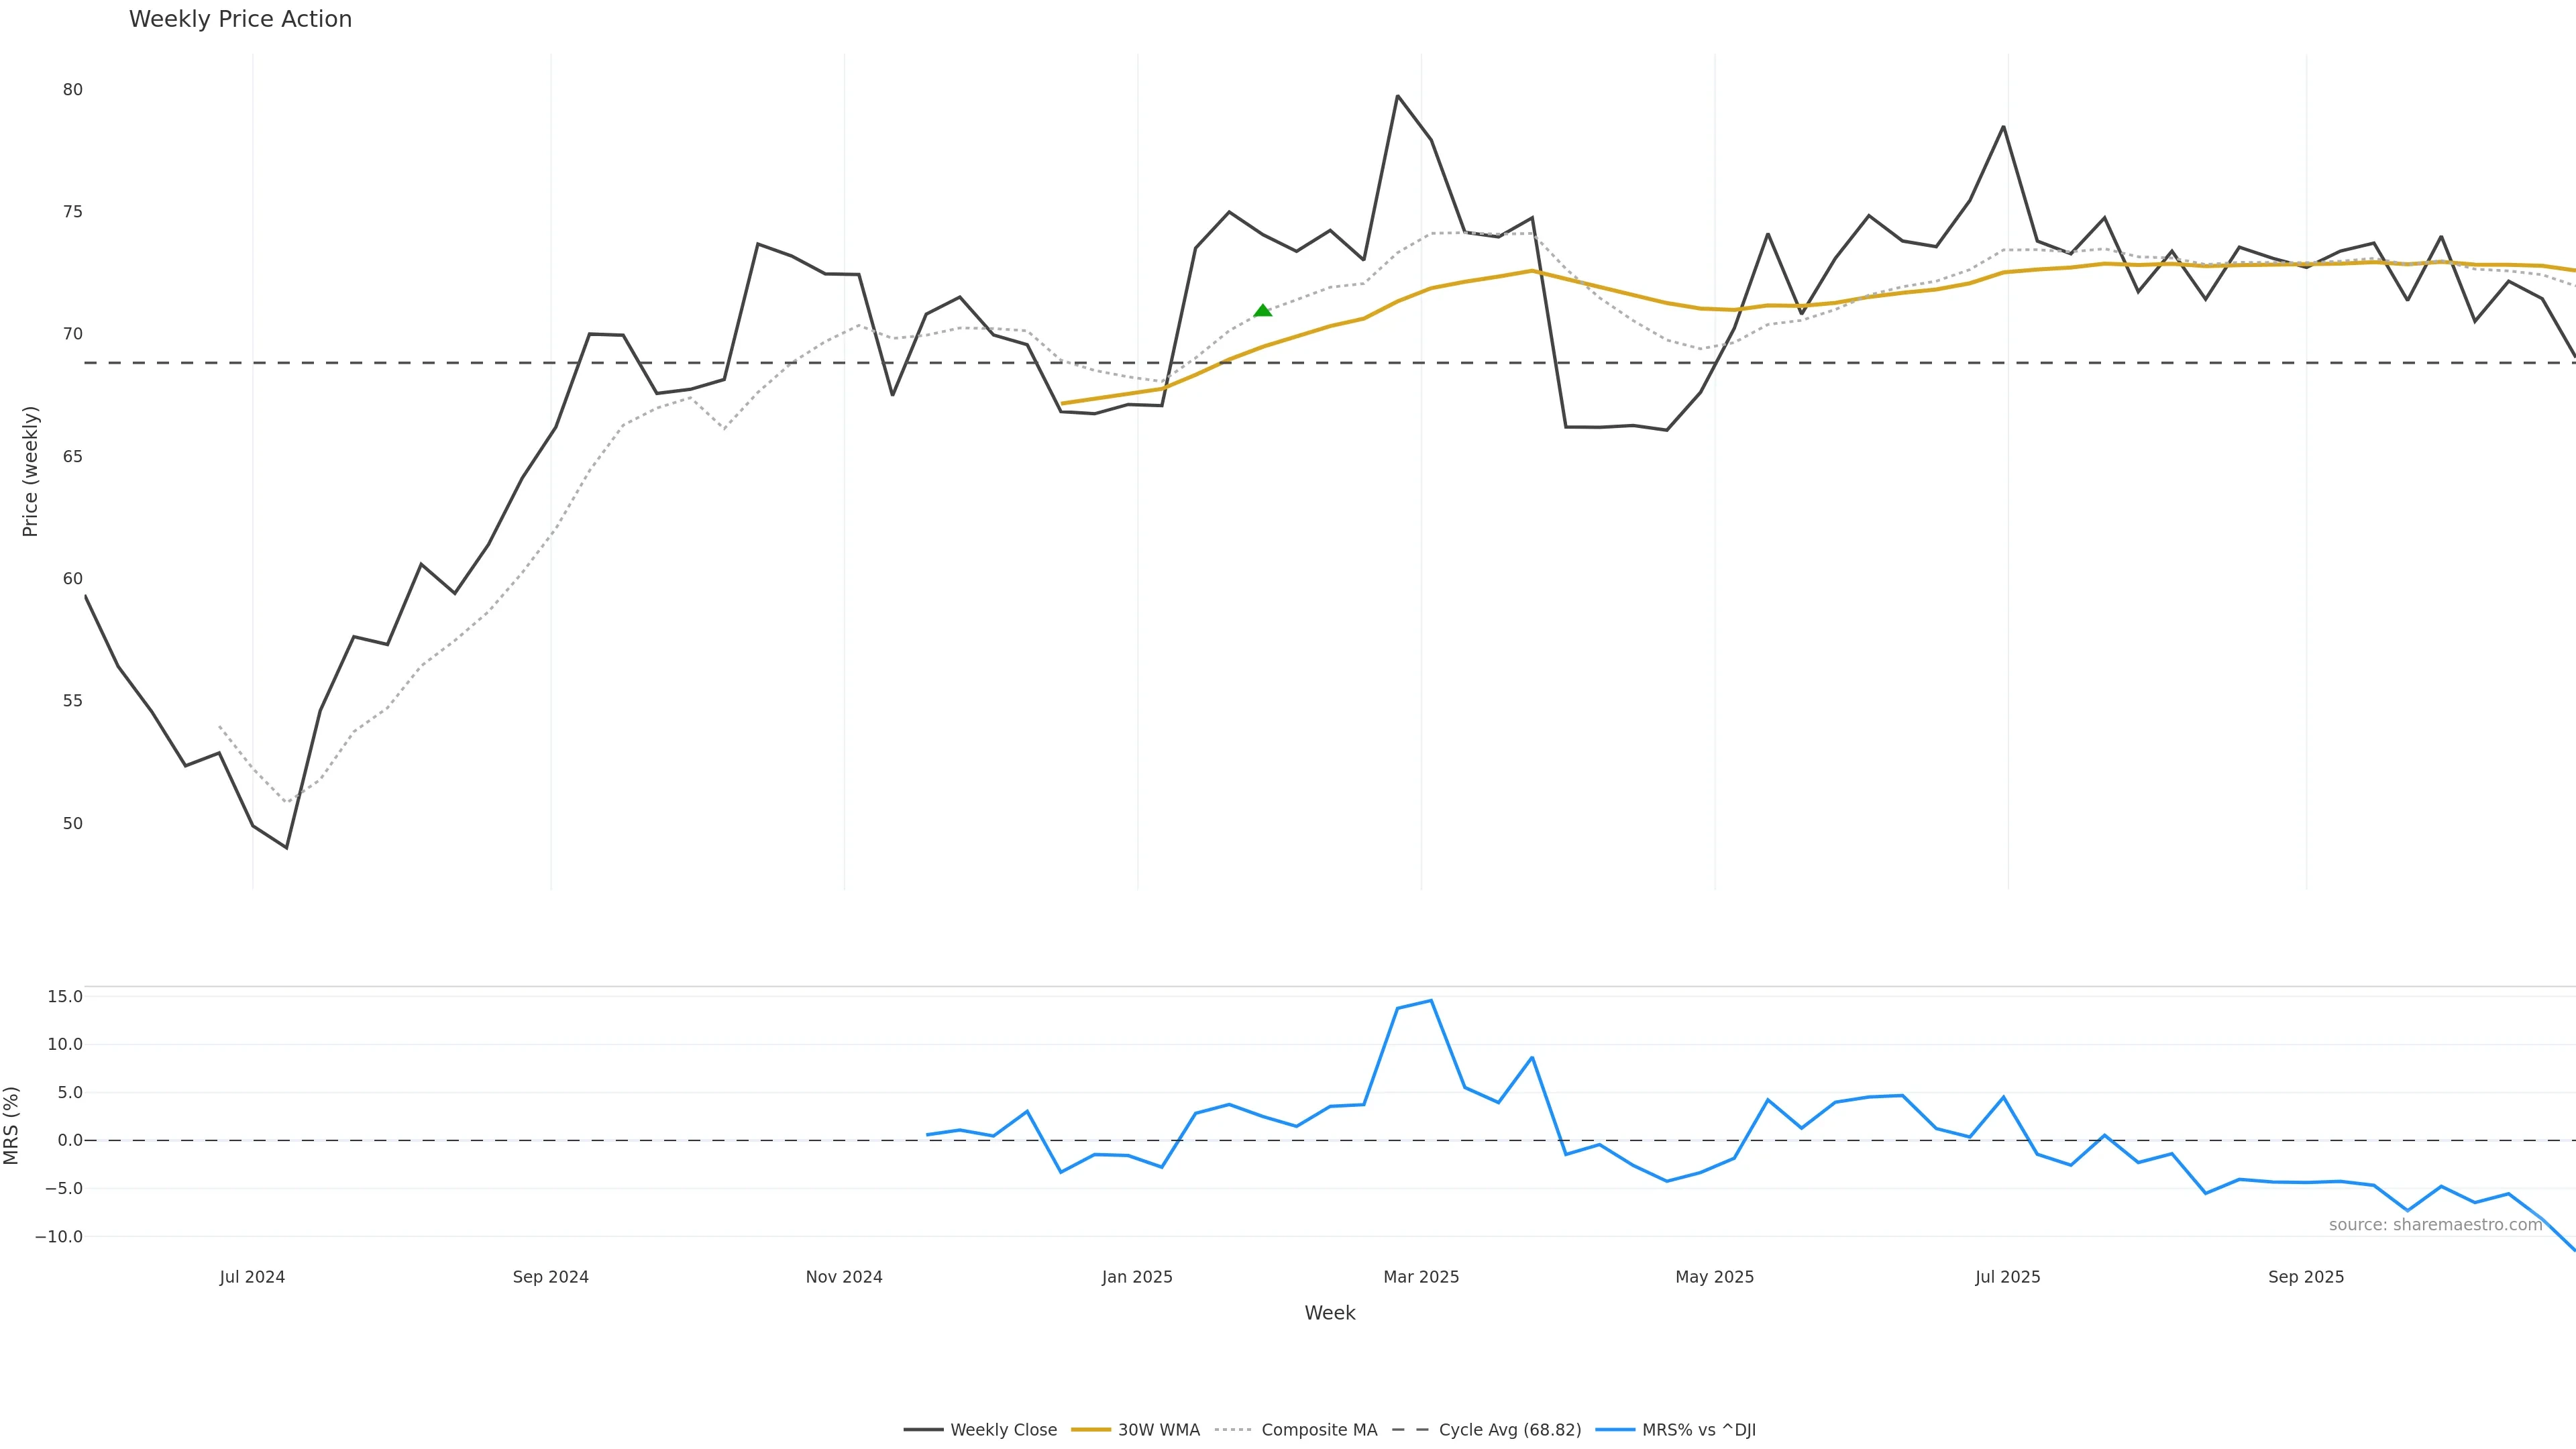Image resolution: width=2576 pixels, height=1449 pixels.
Task: Click the Mar 2025 x-axis tick label
Action: pyautogui.click(x=1421, y=1277)
